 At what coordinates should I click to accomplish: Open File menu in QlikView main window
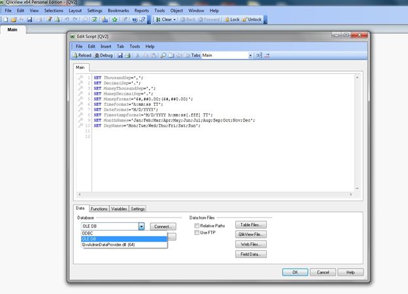[8, 10]
